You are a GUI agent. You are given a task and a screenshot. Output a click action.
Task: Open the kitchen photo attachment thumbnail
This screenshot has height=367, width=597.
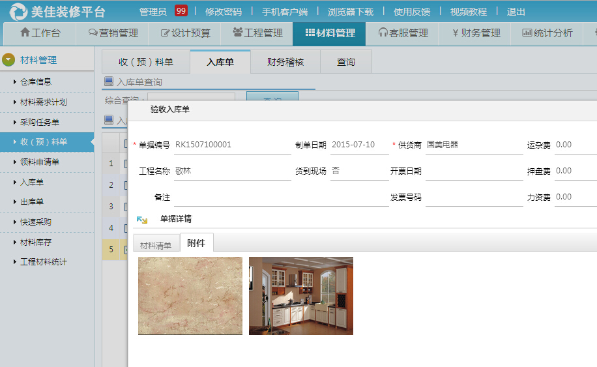point(301,295)
